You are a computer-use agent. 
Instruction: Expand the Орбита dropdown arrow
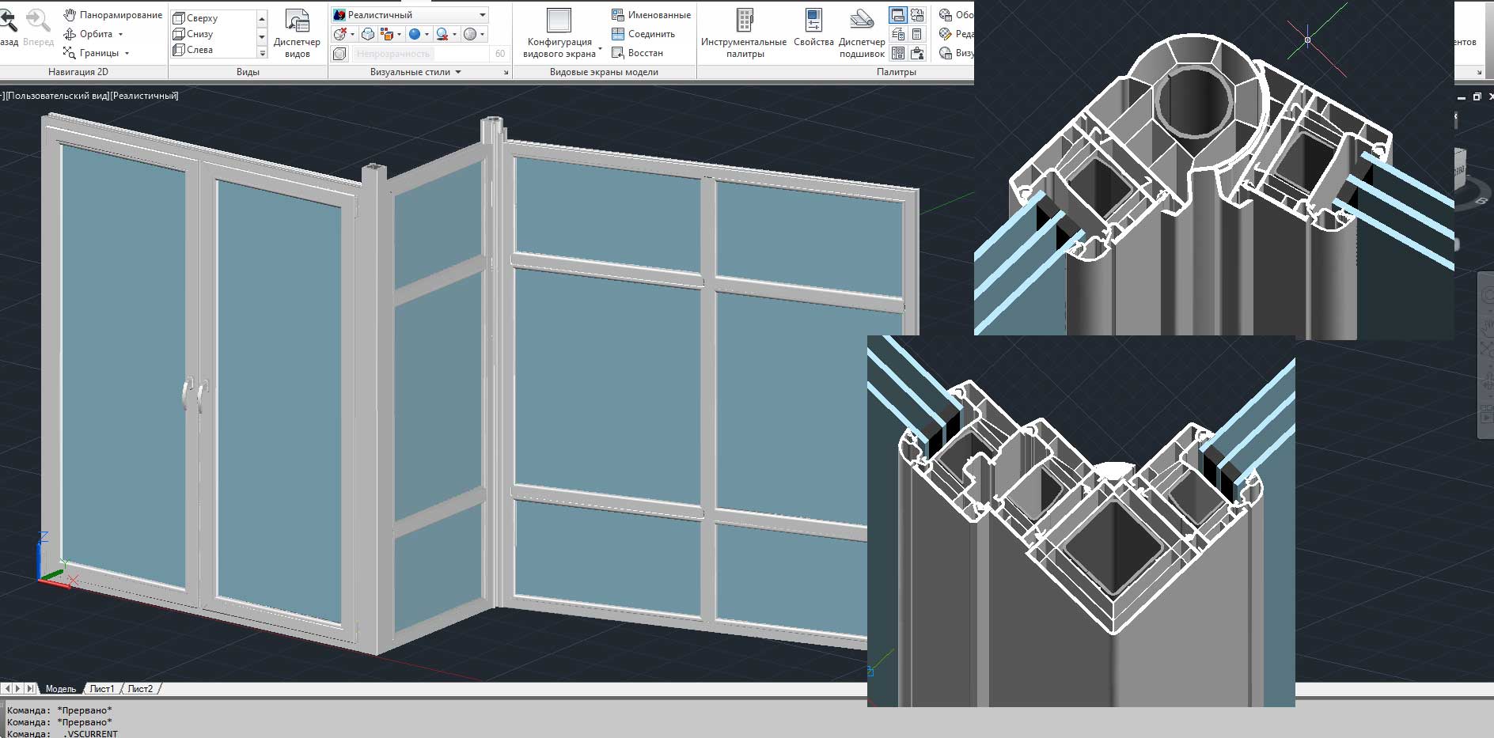(x=120, y=34)
